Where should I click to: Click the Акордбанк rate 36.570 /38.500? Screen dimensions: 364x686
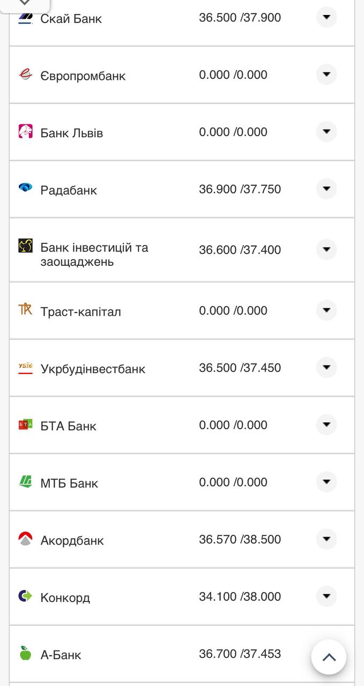point(240,539)
